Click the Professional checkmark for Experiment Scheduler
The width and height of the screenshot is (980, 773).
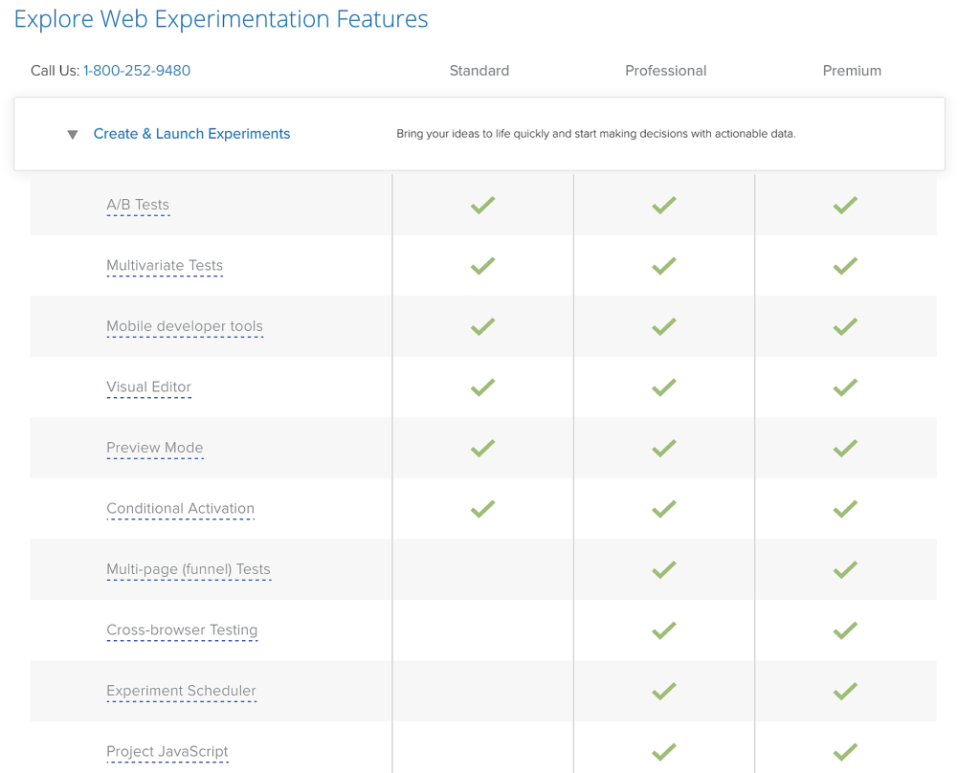[x=664, y=691]
